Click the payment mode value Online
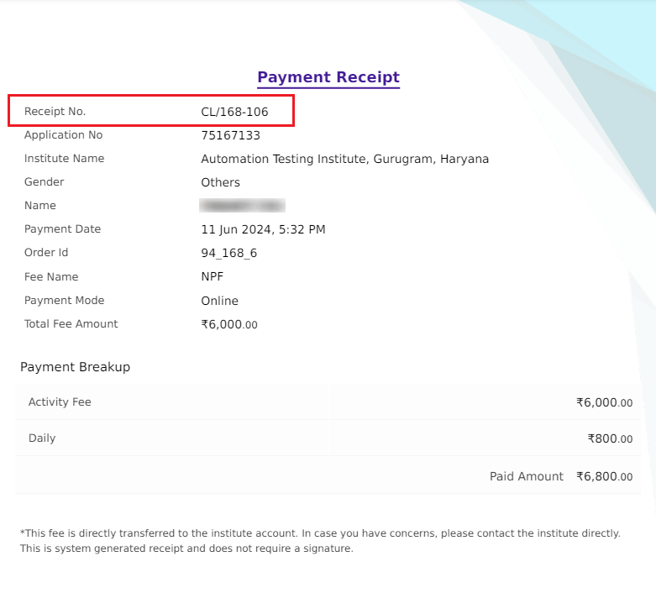Screen dimensions: 656x593 (219, 301)
